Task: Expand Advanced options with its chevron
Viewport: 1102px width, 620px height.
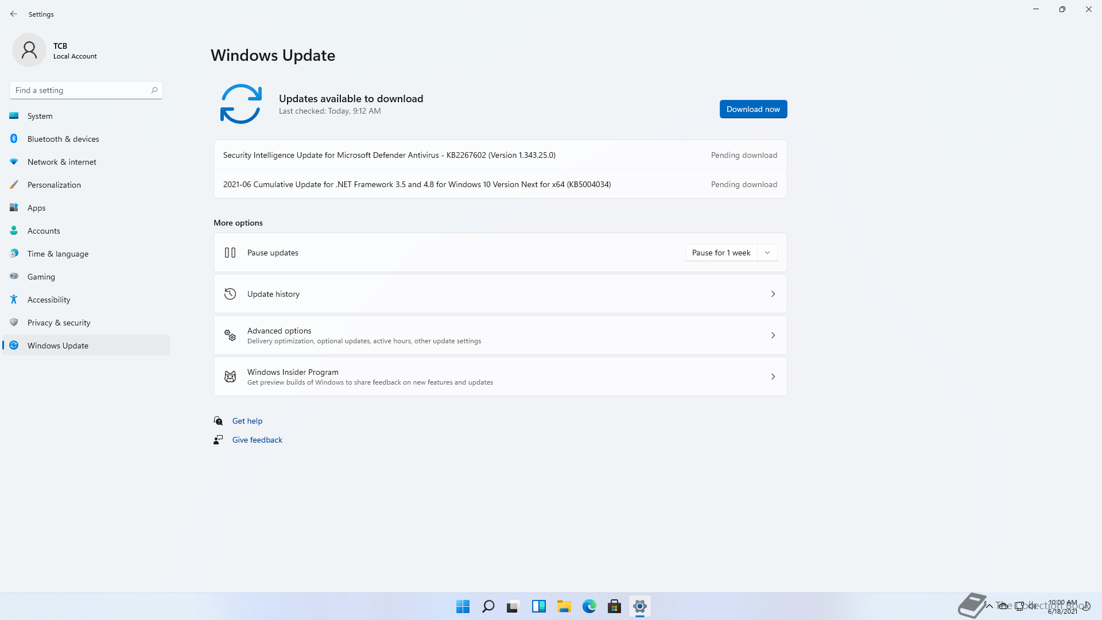Action: pos(773,335)
